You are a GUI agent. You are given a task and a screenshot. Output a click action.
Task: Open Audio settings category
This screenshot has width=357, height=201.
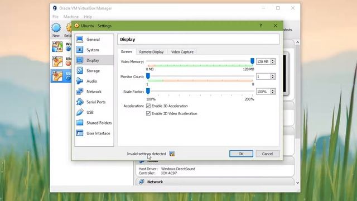(x=94, y=81)
